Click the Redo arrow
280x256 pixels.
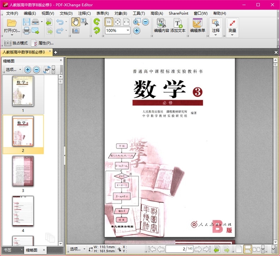[x=60, y=31]
